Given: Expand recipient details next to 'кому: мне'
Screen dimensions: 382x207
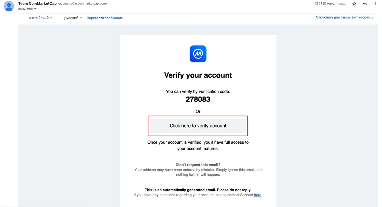Looking at the screenshot, I should [35, 9].
